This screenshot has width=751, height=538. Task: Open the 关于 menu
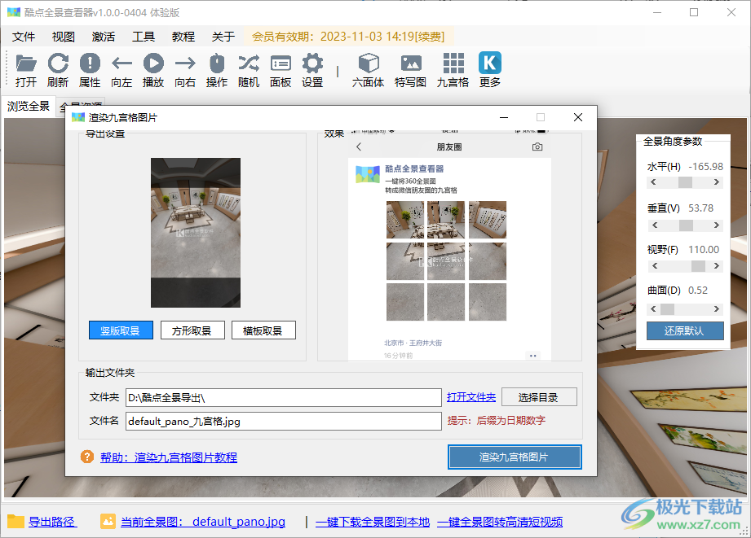tap(223, 37)
